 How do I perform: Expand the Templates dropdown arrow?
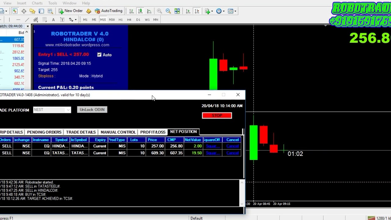[236, 11]
